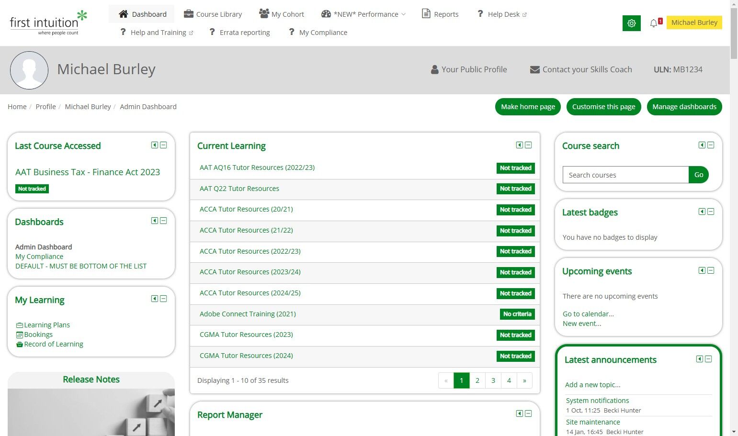
Task: Open the site settings gear icon
Action: [631, 23]
